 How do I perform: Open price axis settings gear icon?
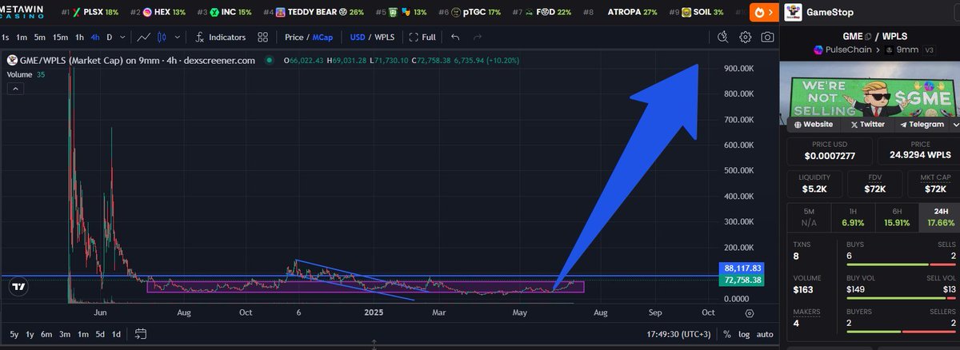click(x=750, y=314)
